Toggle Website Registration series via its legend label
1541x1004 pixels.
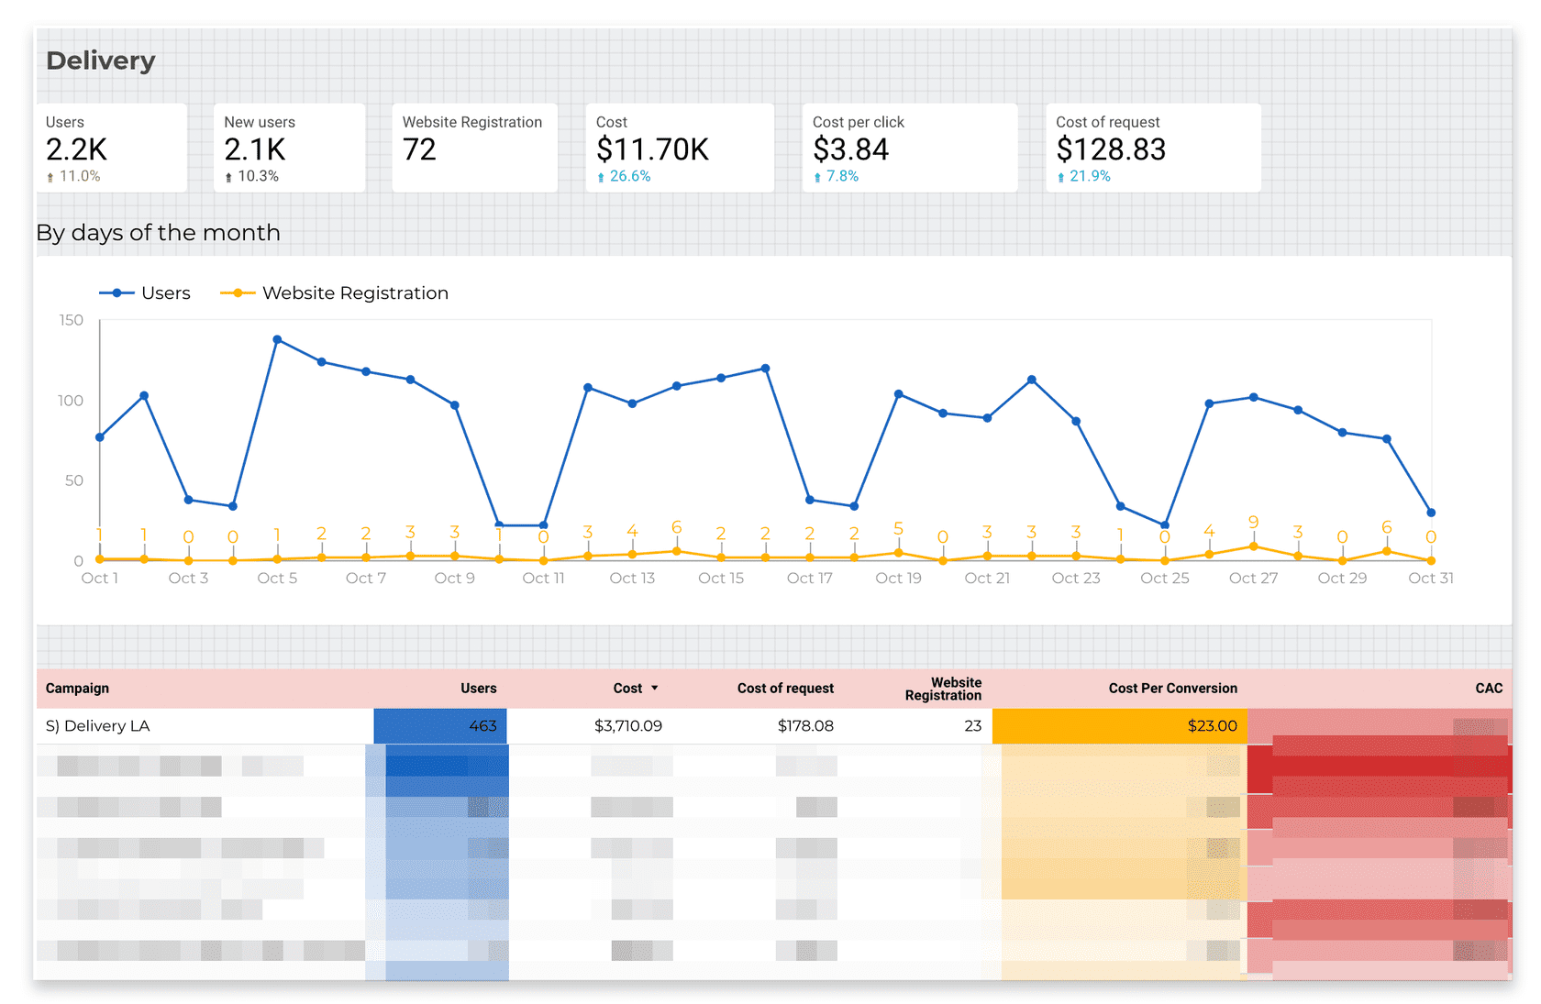(355, 293)
